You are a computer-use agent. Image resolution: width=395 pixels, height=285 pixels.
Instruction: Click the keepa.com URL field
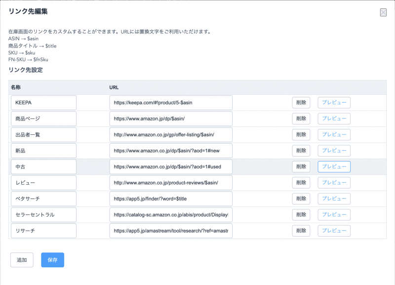pos(171,103)
